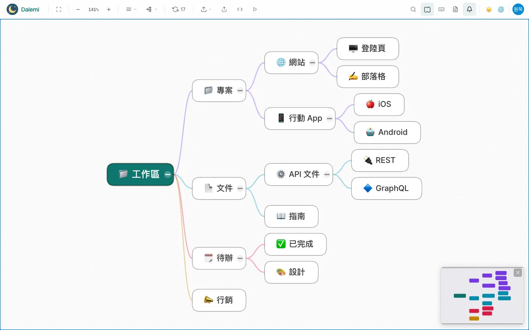Open the lines menu dropdown

(x=131, y=9)
